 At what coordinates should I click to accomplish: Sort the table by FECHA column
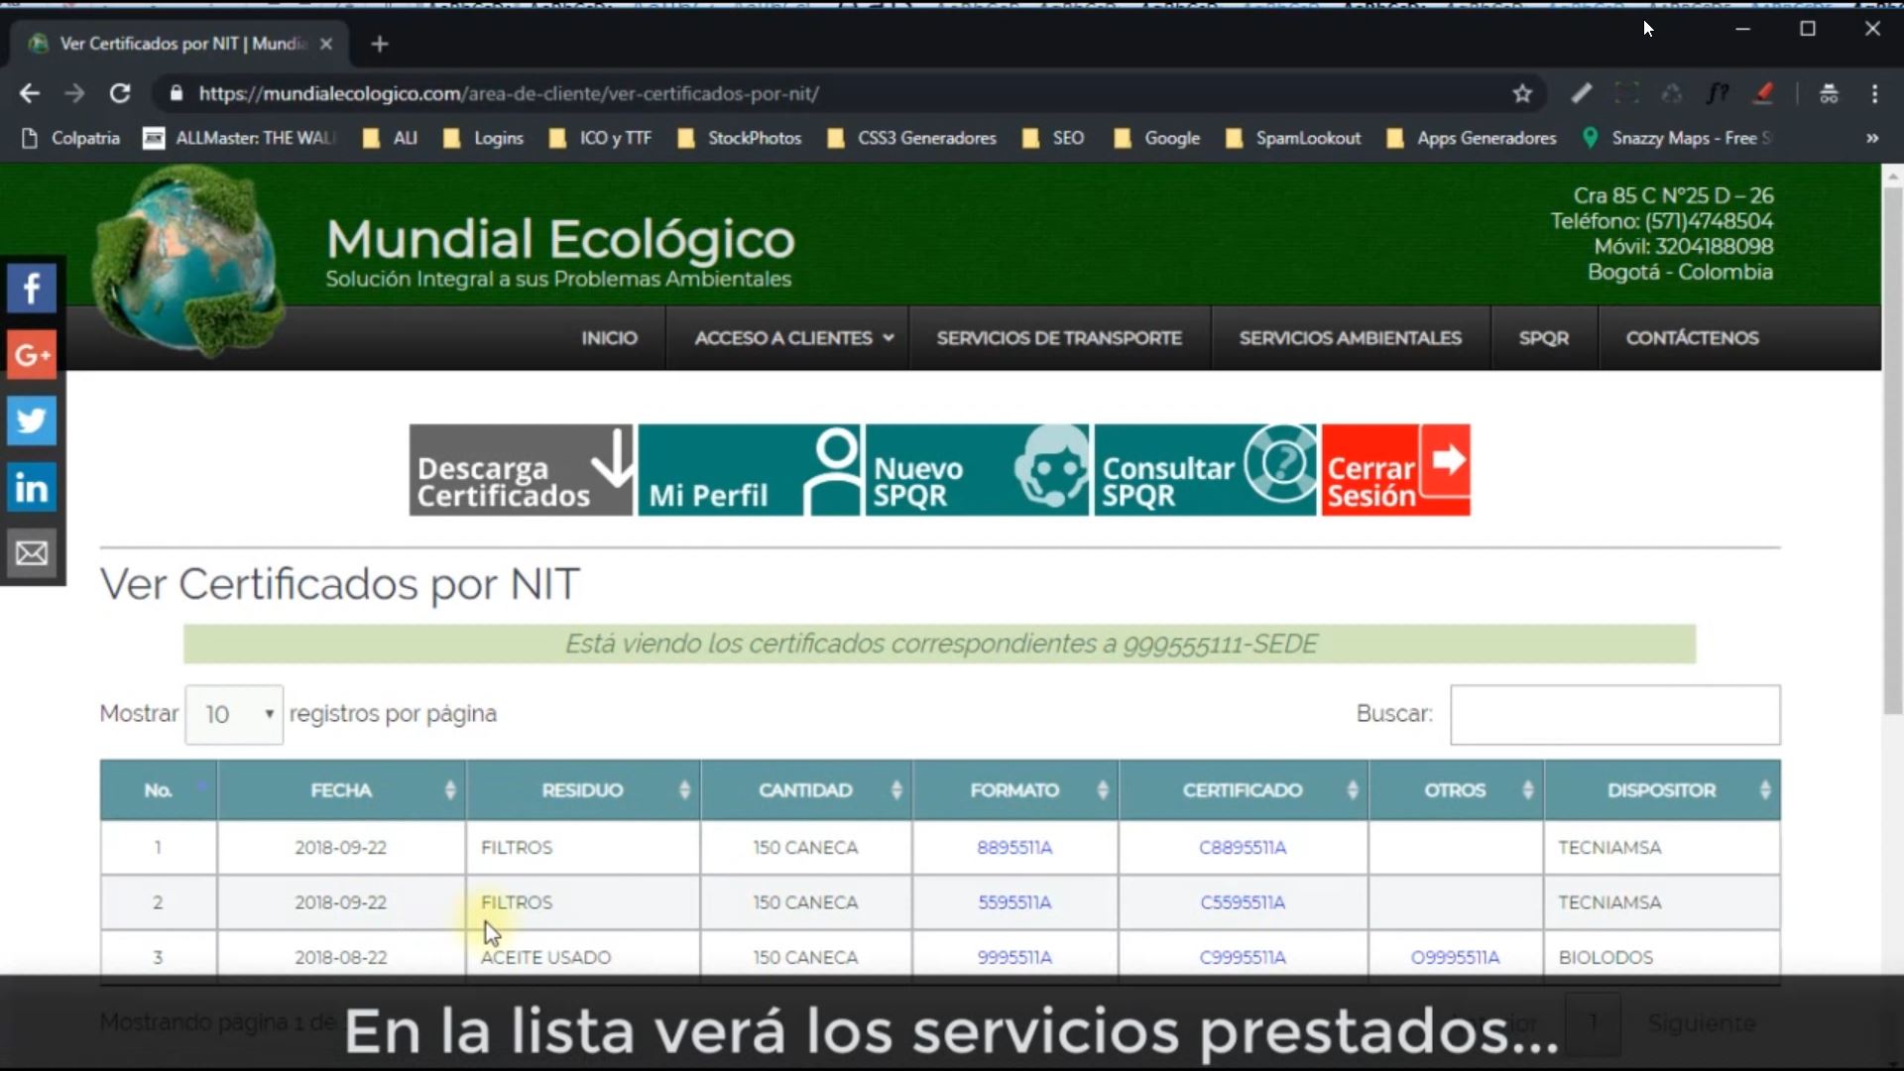(341, 790)
